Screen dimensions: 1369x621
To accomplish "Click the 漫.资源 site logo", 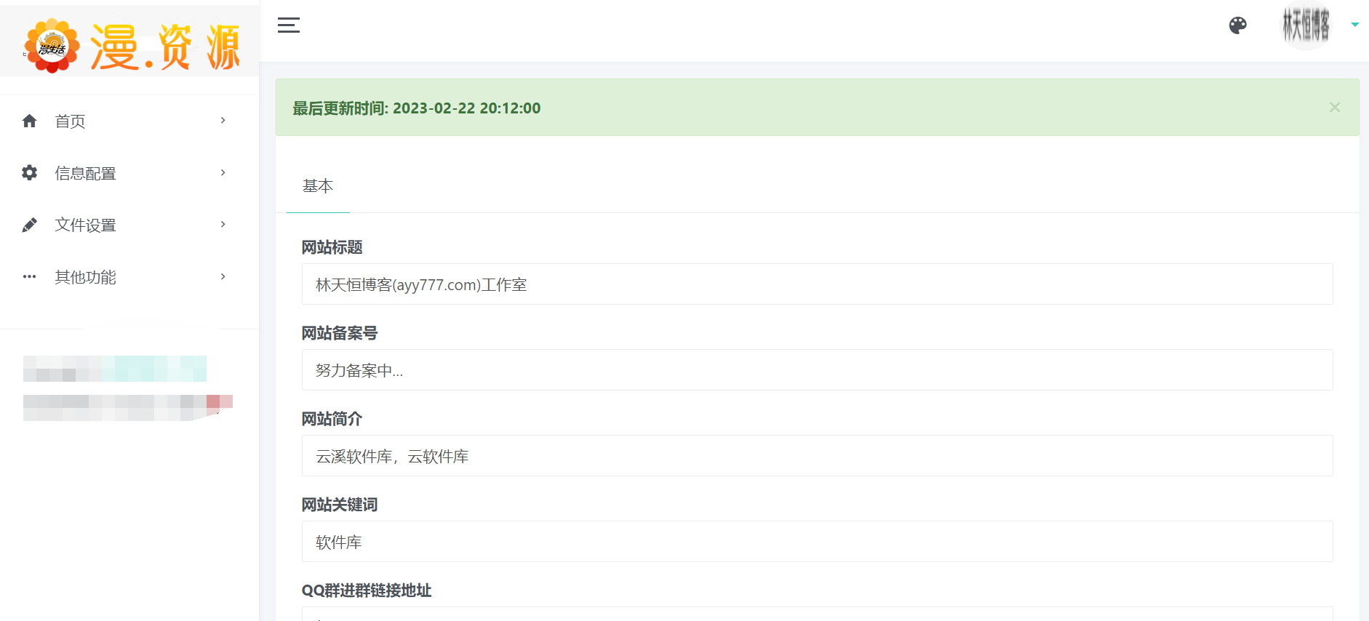I will tap(131, 47).
